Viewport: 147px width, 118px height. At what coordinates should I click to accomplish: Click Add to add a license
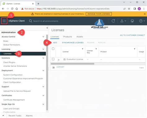pyautogui.click(x=55, y=42)
